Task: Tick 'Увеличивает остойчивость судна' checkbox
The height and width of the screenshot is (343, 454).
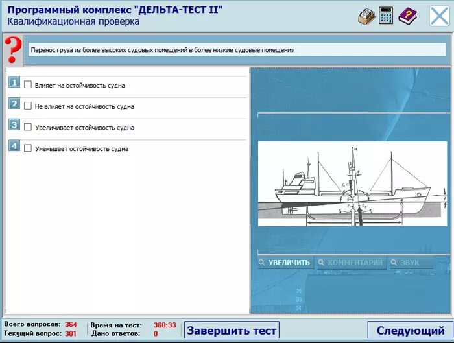Action: tap(28, 127)
